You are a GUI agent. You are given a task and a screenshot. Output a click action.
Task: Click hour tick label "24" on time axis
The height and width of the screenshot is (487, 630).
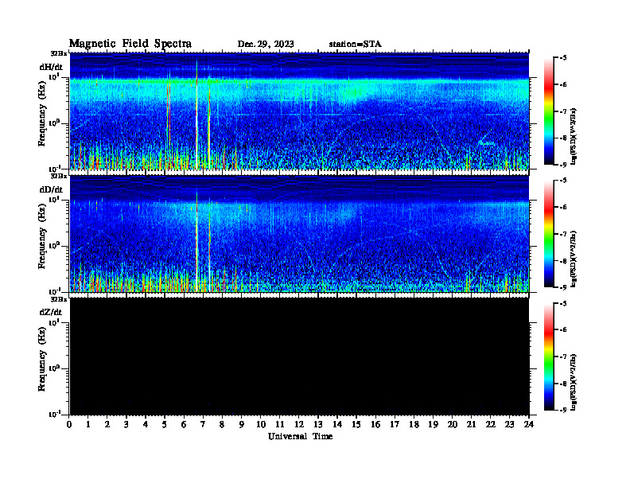(x=529, y=424)
